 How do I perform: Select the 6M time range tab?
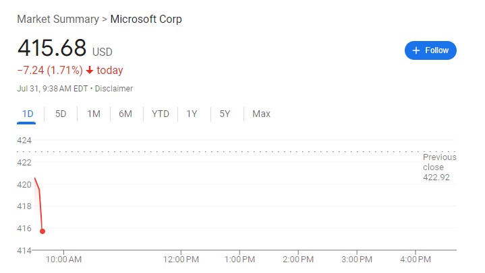125,114
